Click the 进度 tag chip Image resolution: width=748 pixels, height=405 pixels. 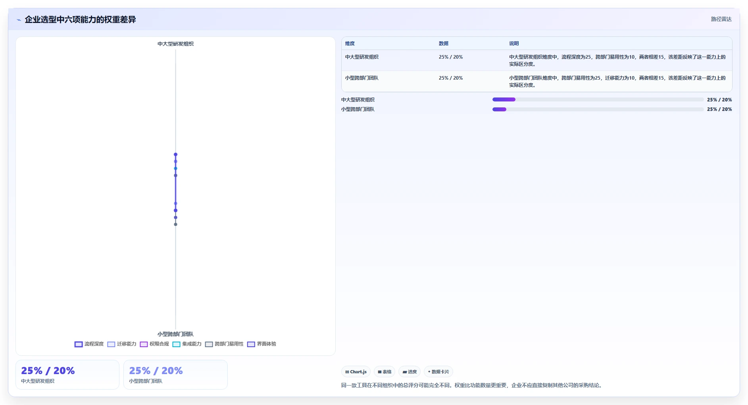(410, 372)
